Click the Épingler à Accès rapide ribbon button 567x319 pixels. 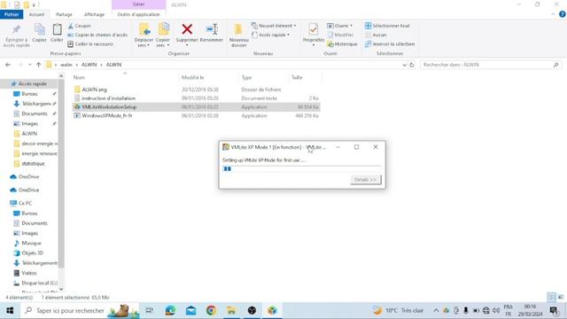tap(17, 35)
